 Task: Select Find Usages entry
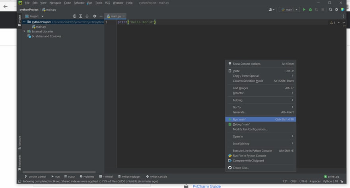(x=261, y=88)
